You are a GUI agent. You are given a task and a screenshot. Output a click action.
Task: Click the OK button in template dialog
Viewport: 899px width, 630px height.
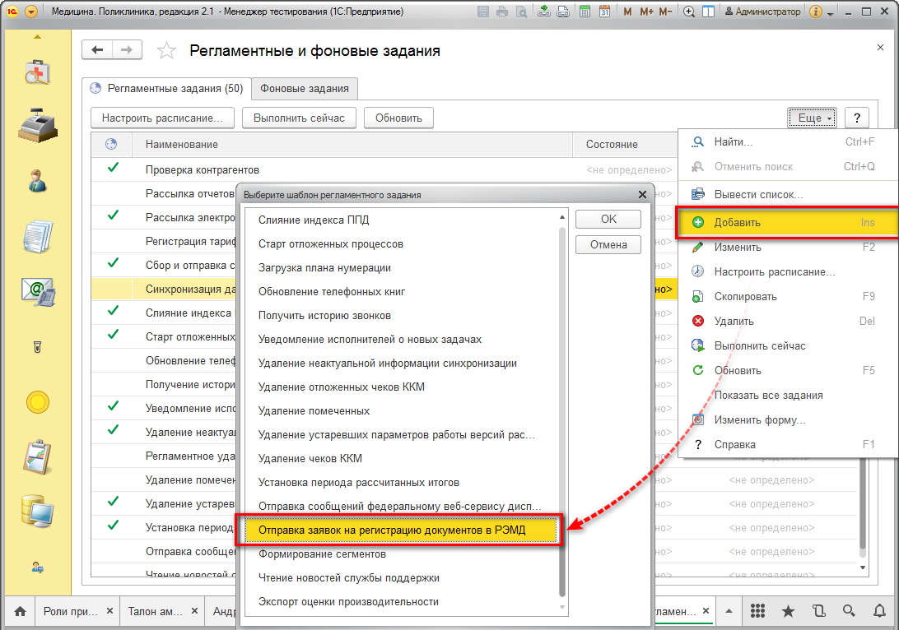click(x=608, y=220)
